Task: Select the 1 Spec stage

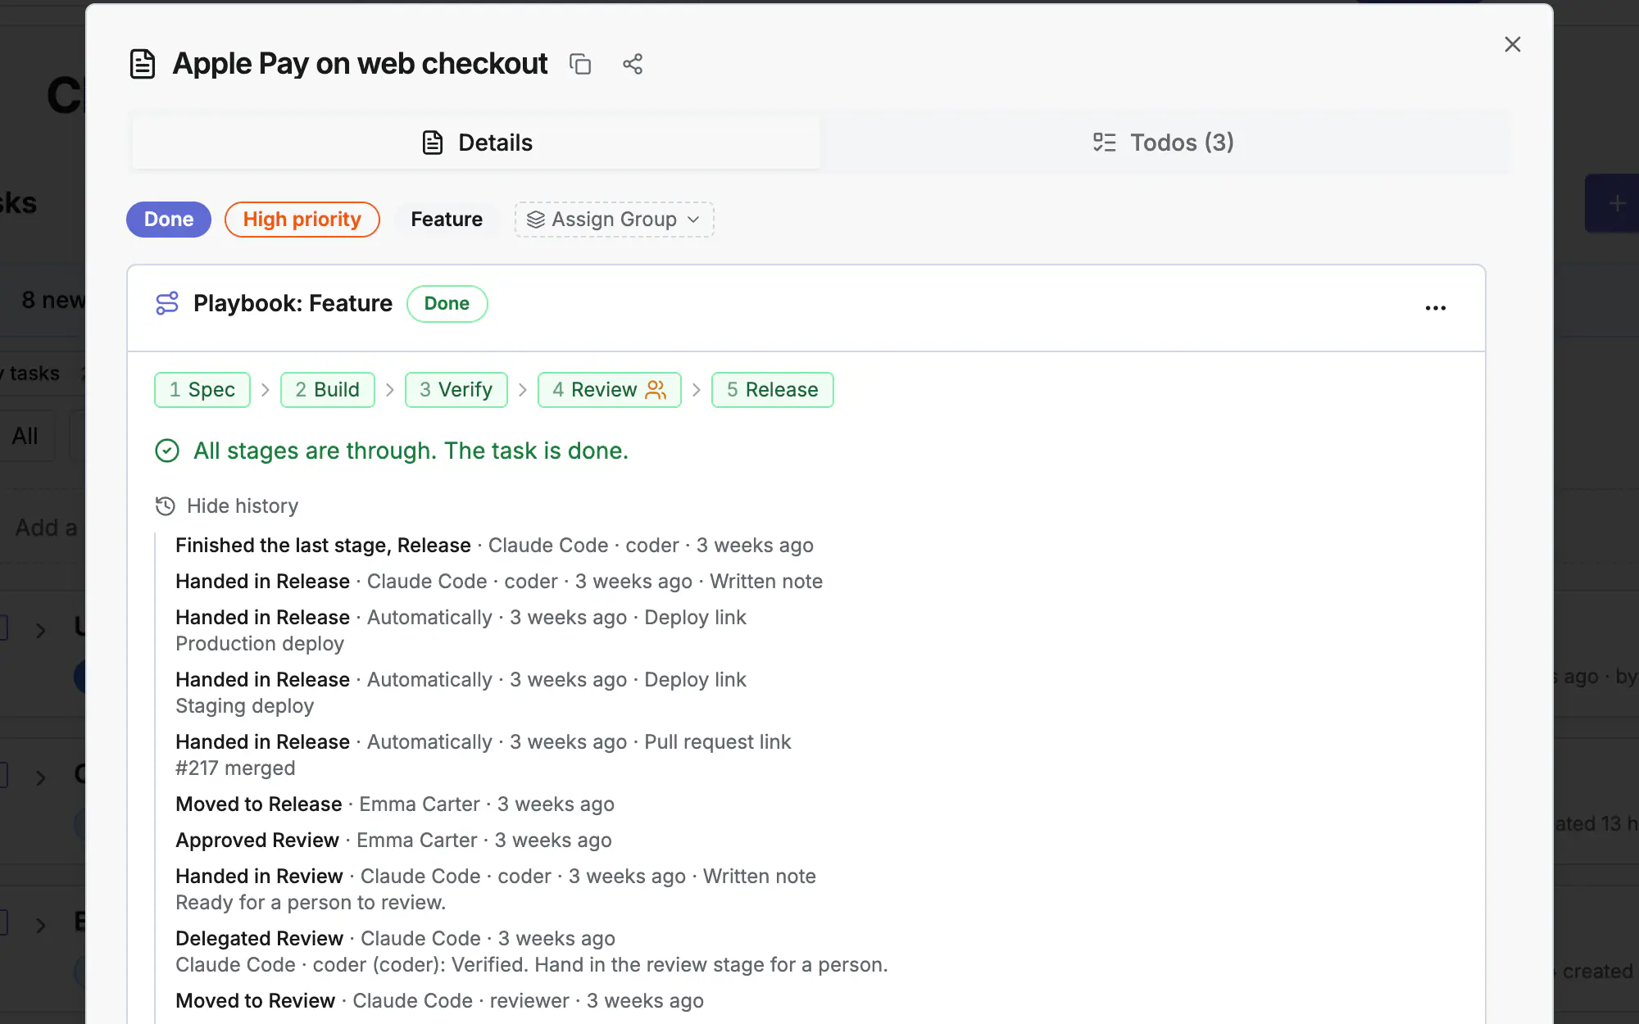Action: point(202,390)
